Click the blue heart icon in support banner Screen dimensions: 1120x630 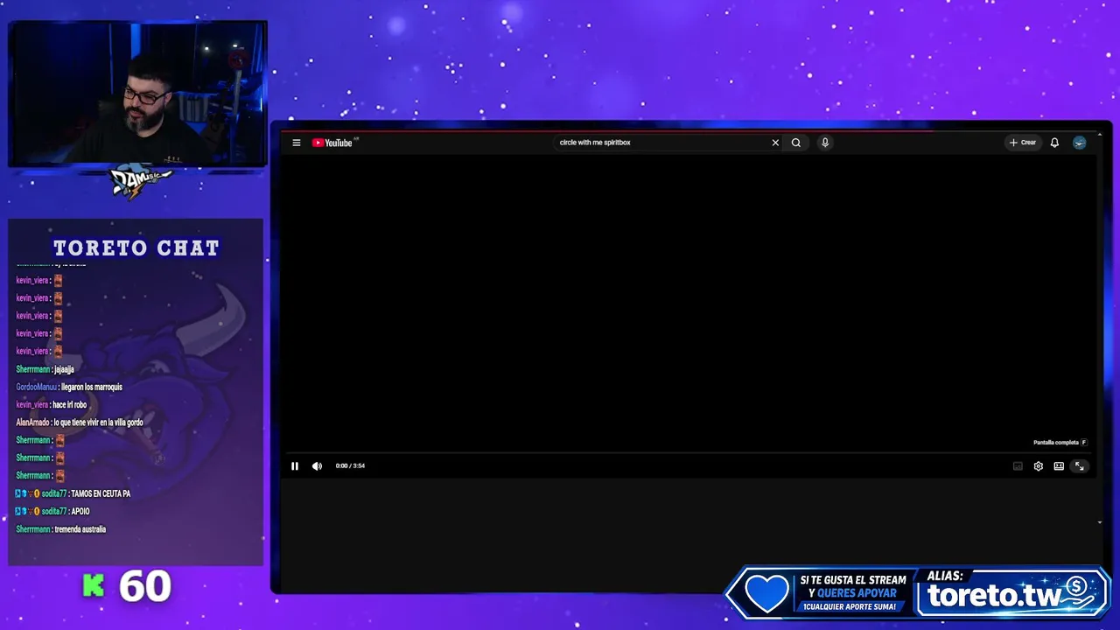766,594
